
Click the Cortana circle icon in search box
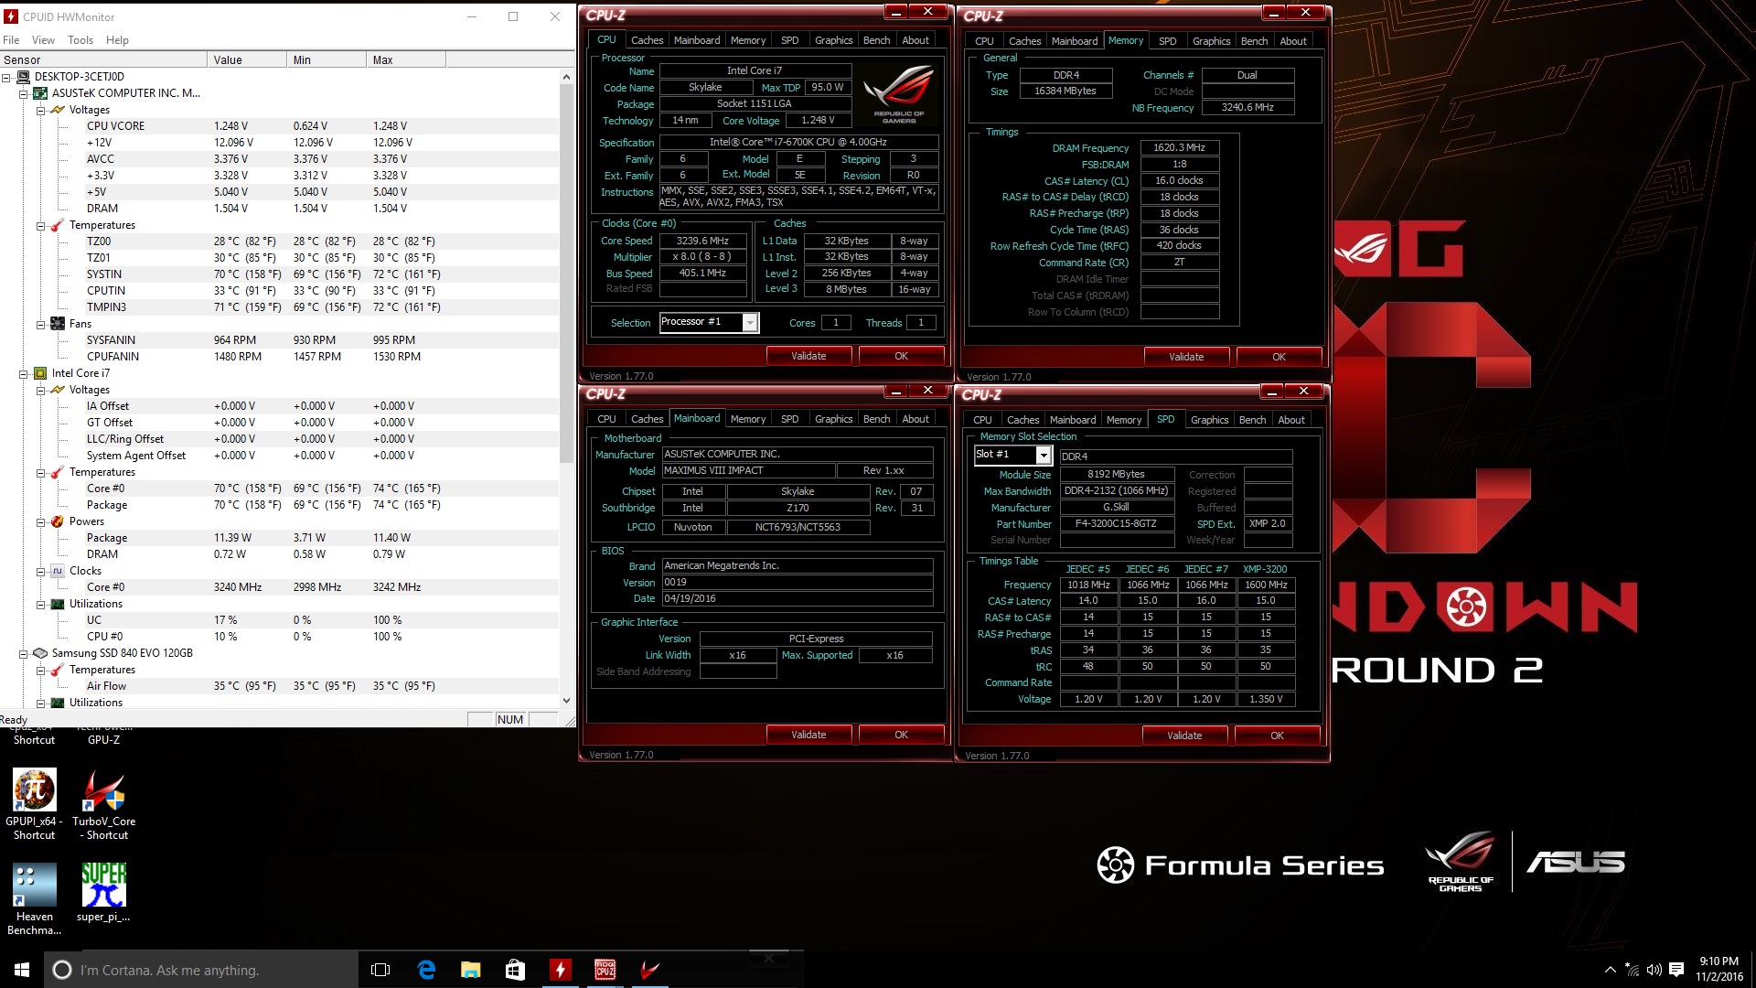tap(62, 970)
